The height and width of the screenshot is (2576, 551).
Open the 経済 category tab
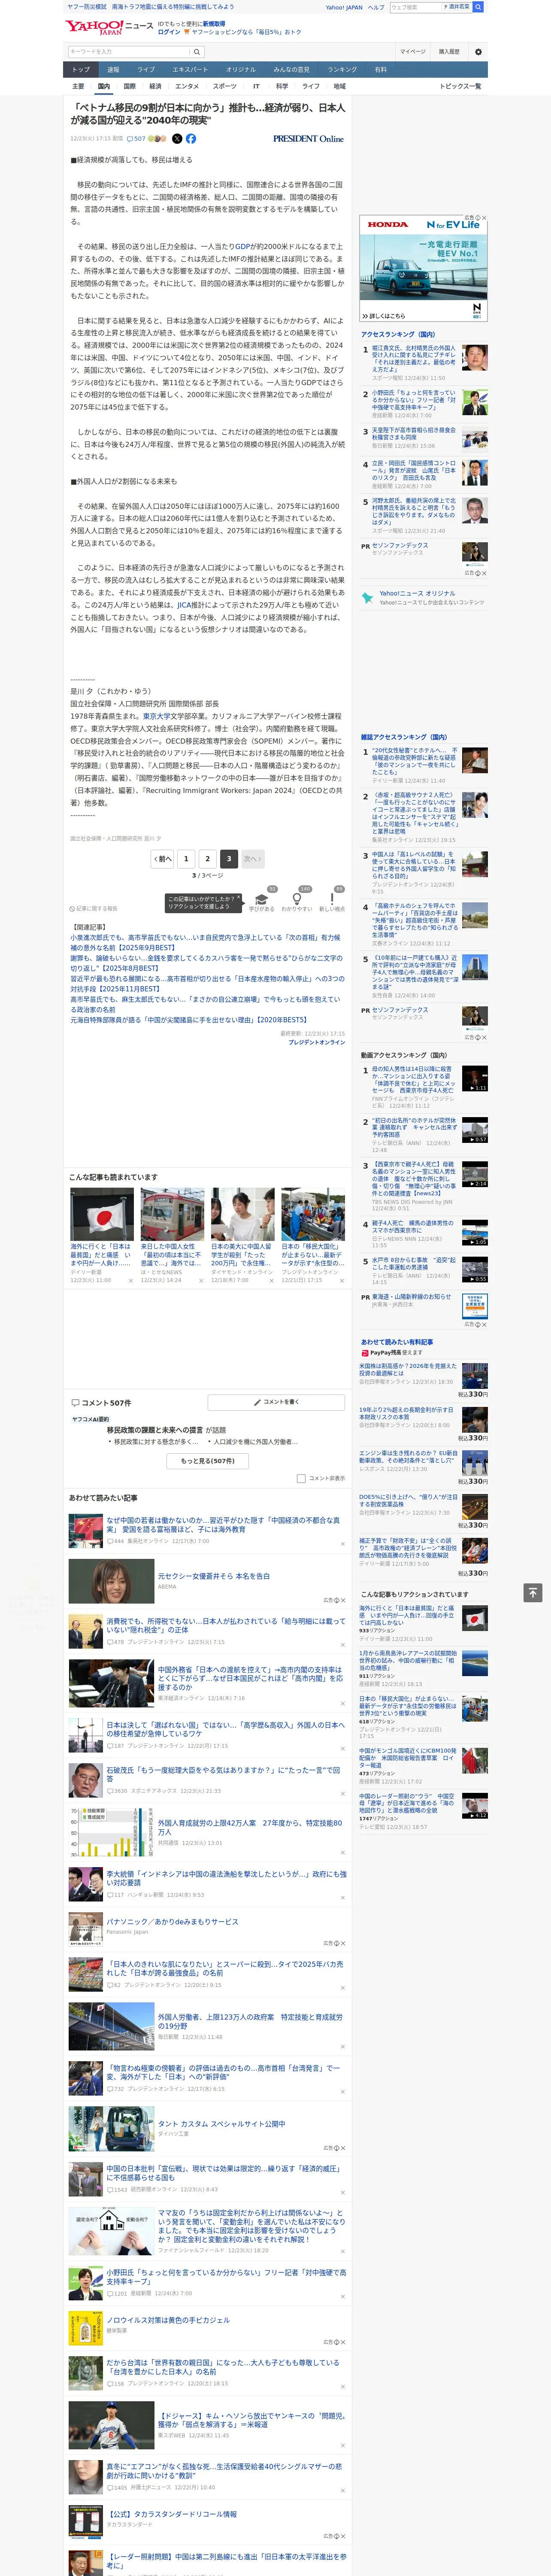point(155,86)
